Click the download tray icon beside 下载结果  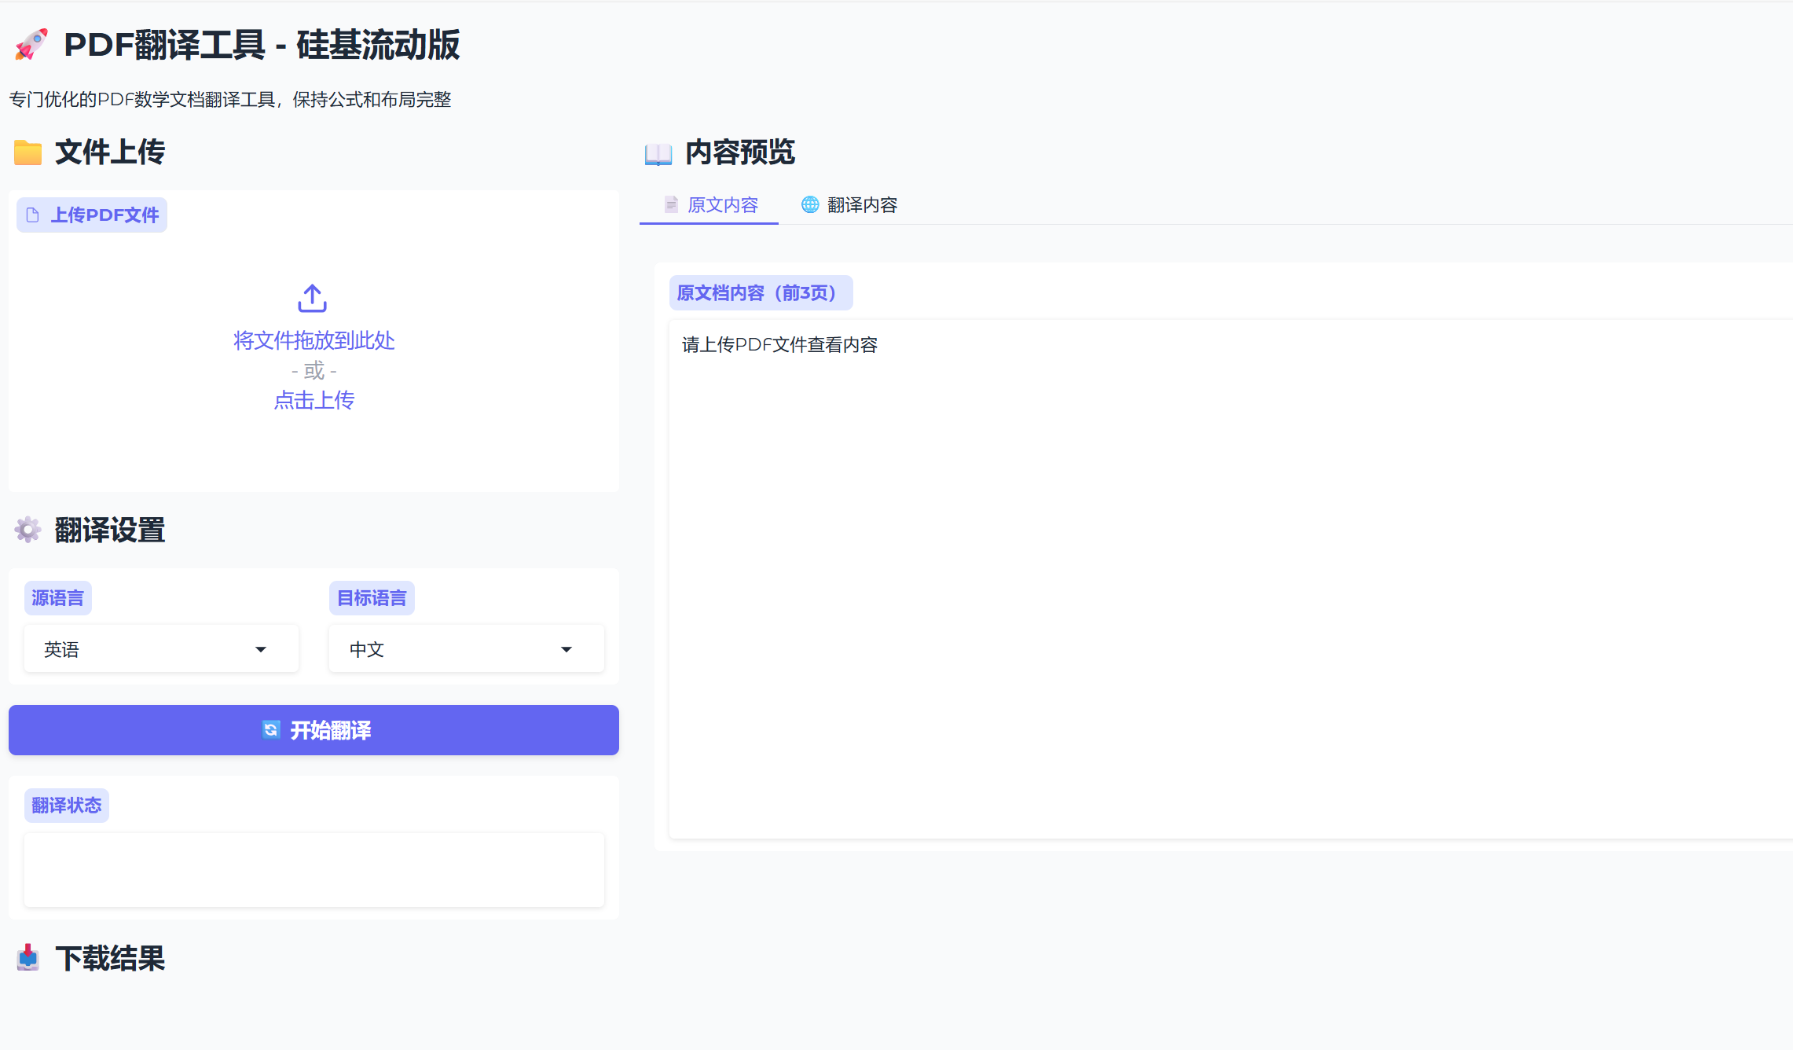click(x=27, y=959)
